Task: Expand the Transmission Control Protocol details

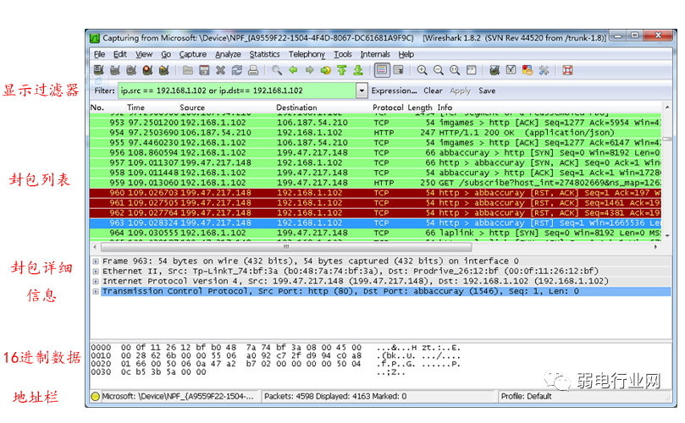Action: pos(95,292)
